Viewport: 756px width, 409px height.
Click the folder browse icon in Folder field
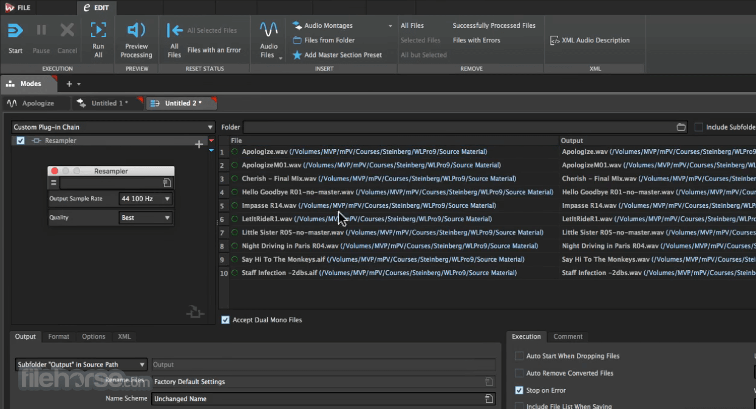tap(681, 127)
